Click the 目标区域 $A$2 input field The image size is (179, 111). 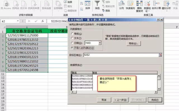pyautogui.click(x=121, y=55)
